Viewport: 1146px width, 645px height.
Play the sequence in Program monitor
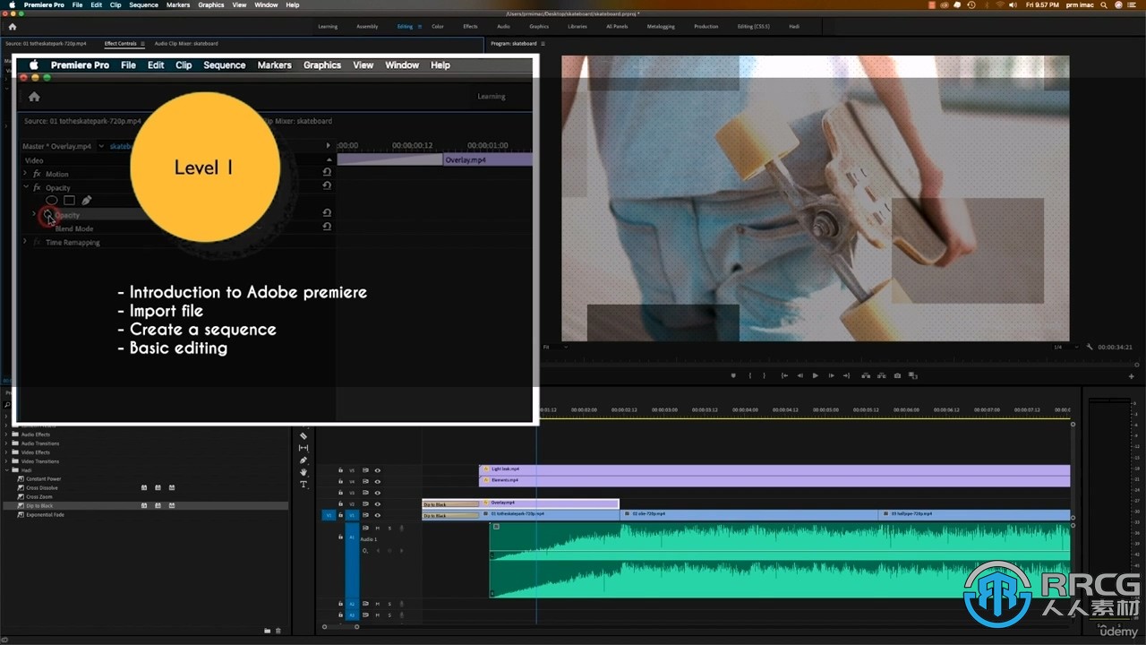point(816,375)
